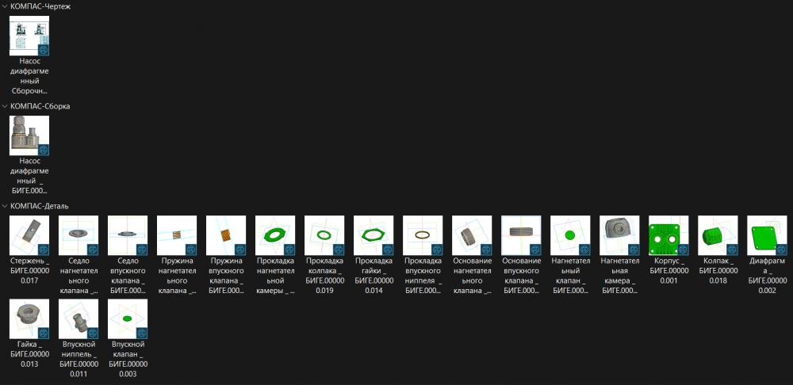Select the Пружина нагнетательного клапана part

177,235
